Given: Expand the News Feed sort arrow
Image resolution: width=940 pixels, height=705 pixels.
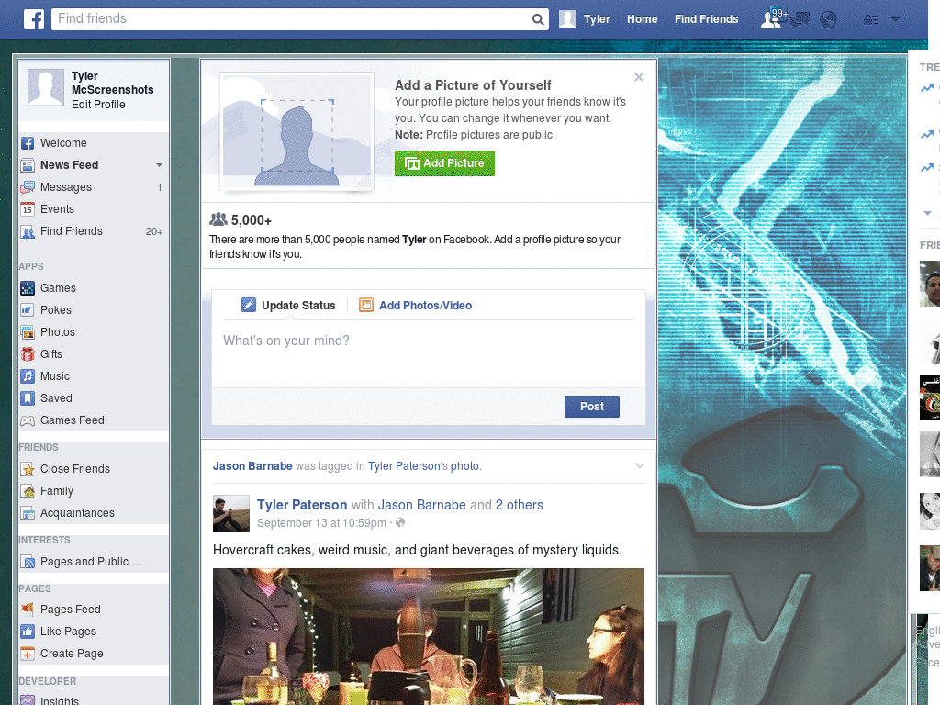Looking at the screenshot, I should 159,165.
